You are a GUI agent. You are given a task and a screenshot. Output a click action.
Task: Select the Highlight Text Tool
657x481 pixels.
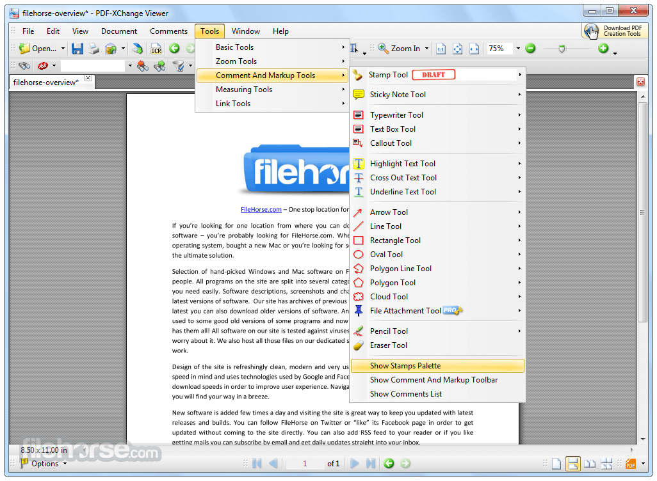tap(437, 164)
